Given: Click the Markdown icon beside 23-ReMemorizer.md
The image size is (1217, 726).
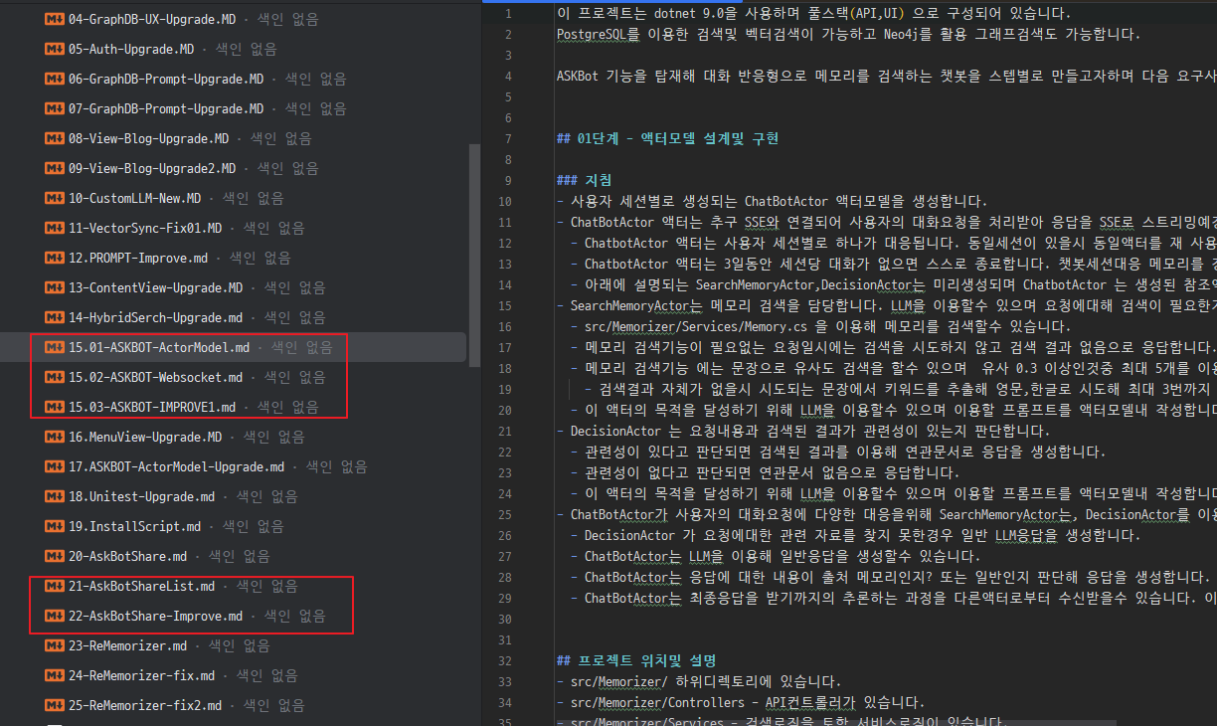Looking at the screenshot, I should (x=56, y=645).
